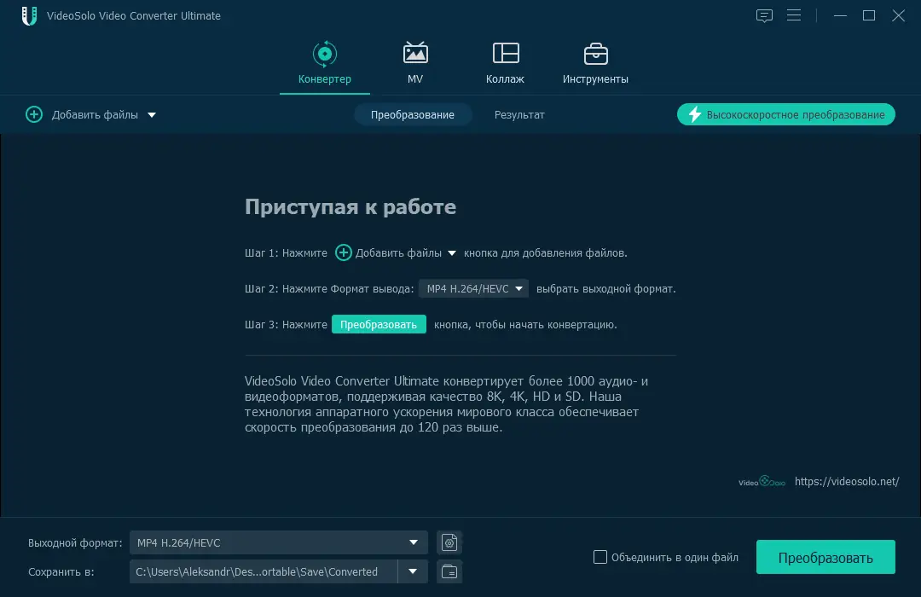
Task: Open the Add files plus icon
Action: tap(34, 114)
